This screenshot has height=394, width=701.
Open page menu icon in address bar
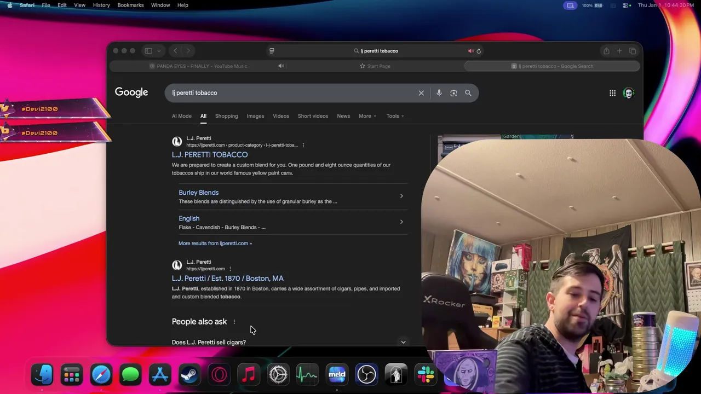point(272,51)
